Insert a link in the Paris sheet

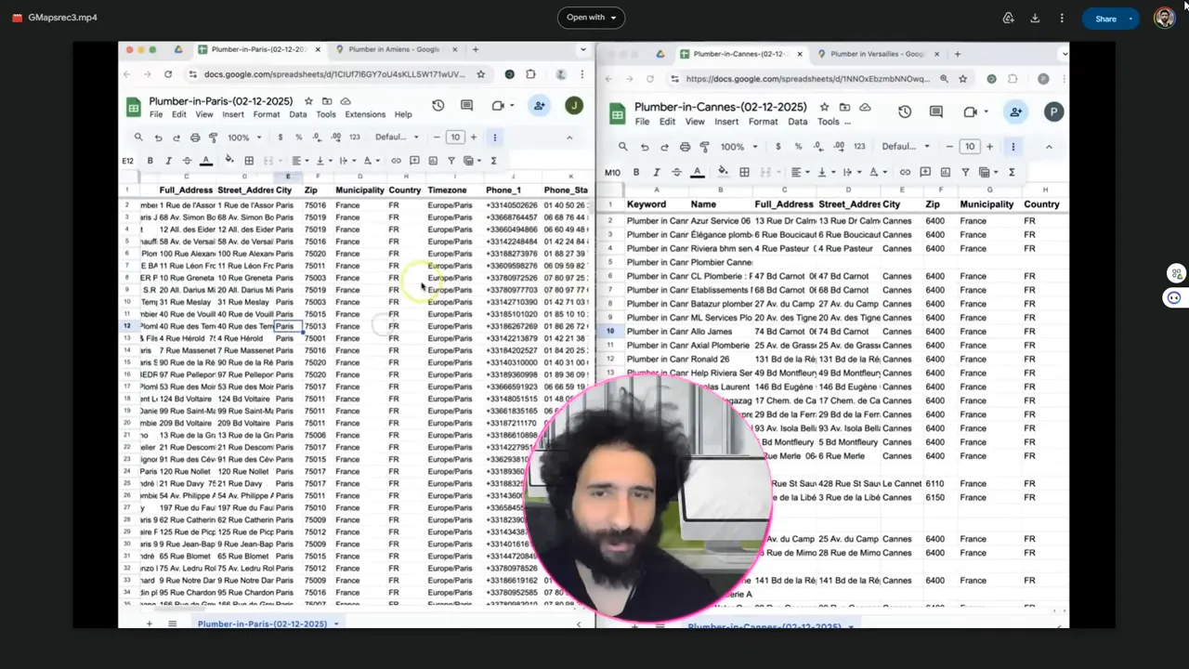pyautogui.click(x=396, y=161)
